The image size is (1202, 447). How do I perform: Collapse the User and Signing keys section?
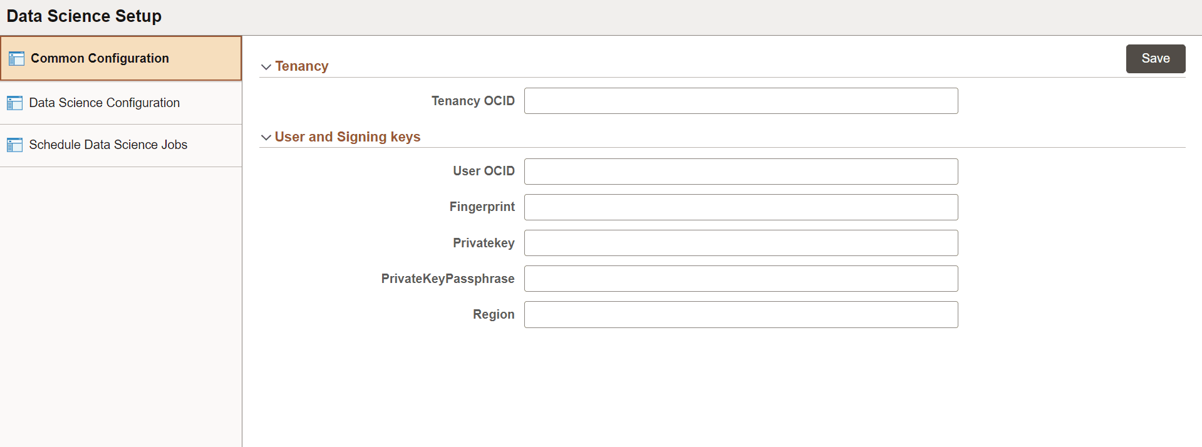point(266,138)
